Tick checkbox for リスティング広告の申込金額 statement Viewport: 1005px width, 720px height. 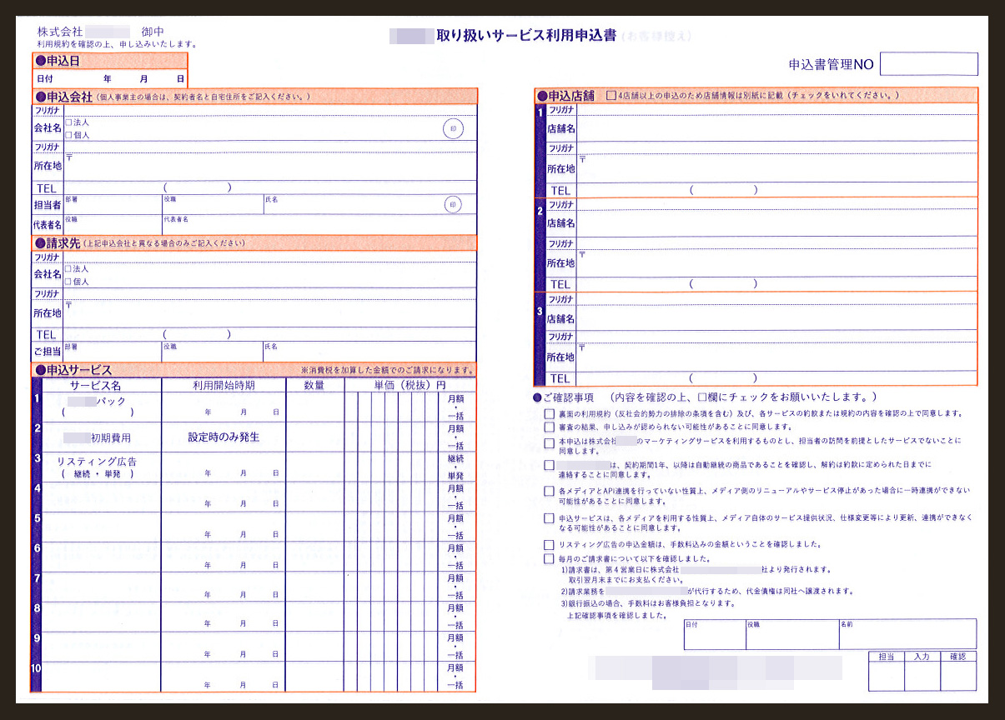(549, 544)
